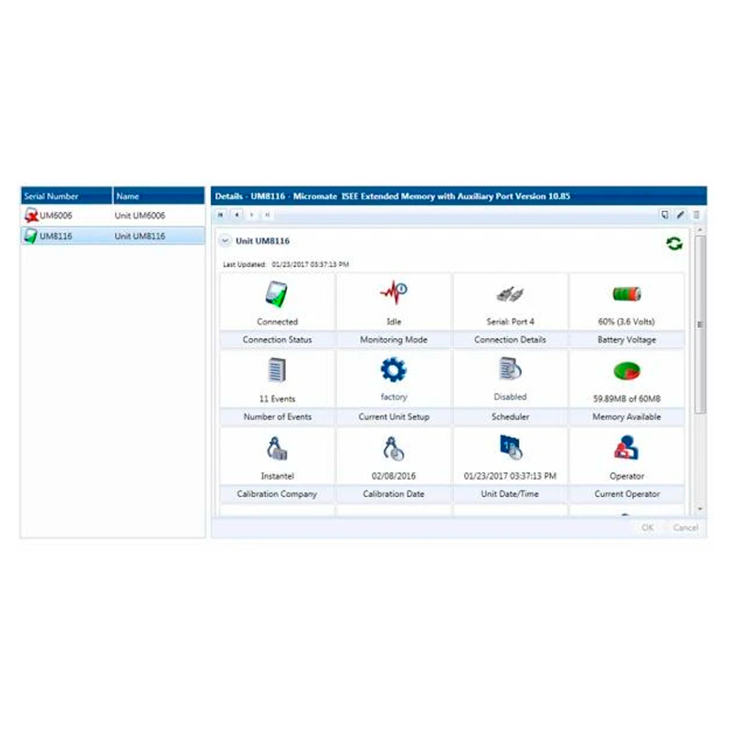This screenshot has width=731, height=731.
Task: Click the green refresh icon for Unit UM8116
Action: 673,243
